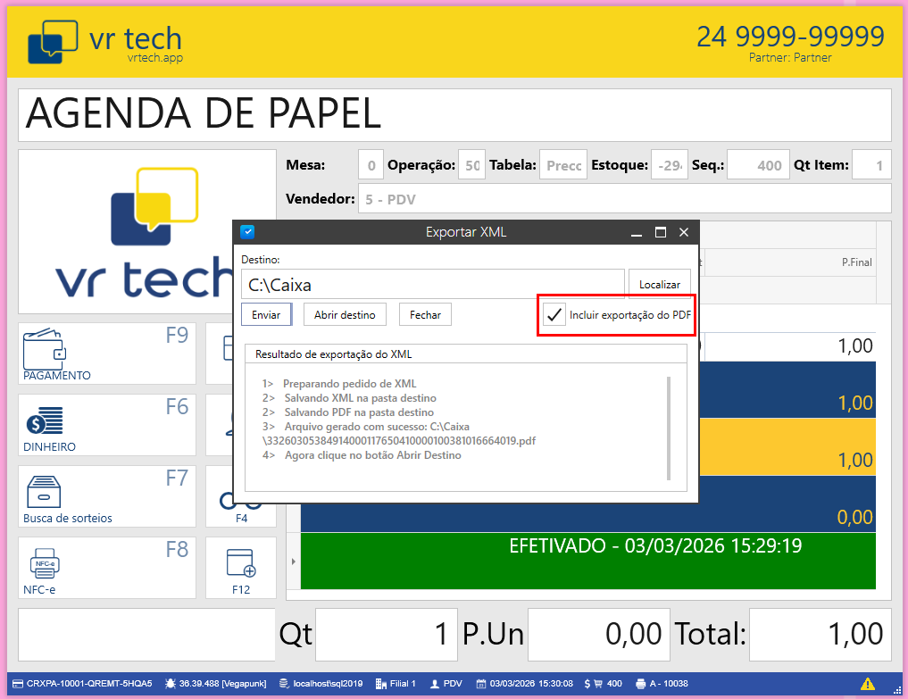Click Localizar to browse destination folder
The image size is (908, 699).
[660, 283]
